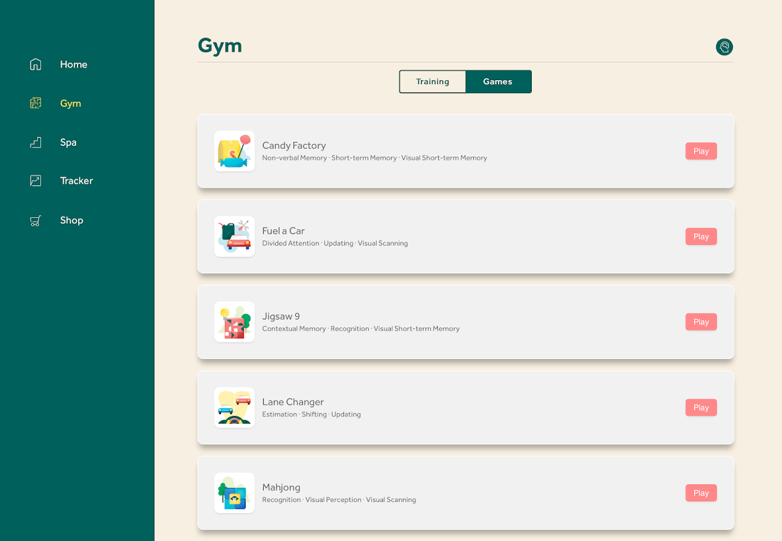Play the Jigsaw 9 game
This screenshot has height=541, width=782.
pyautogui.click(x=701, y=322)
